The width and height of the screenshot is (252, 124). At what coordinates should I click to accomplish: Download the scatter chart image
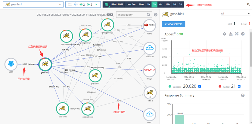231,34
